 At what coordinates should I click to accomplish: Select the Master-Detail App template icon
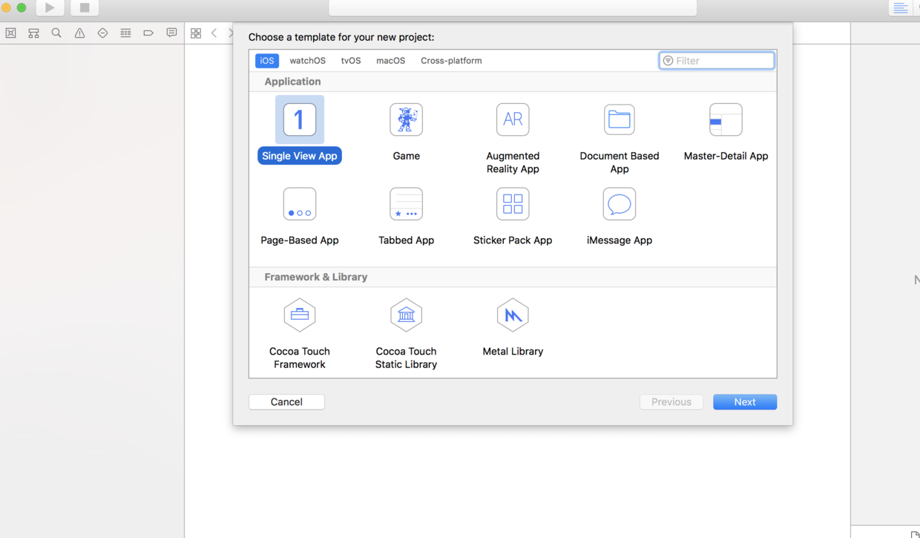(726, 119)
